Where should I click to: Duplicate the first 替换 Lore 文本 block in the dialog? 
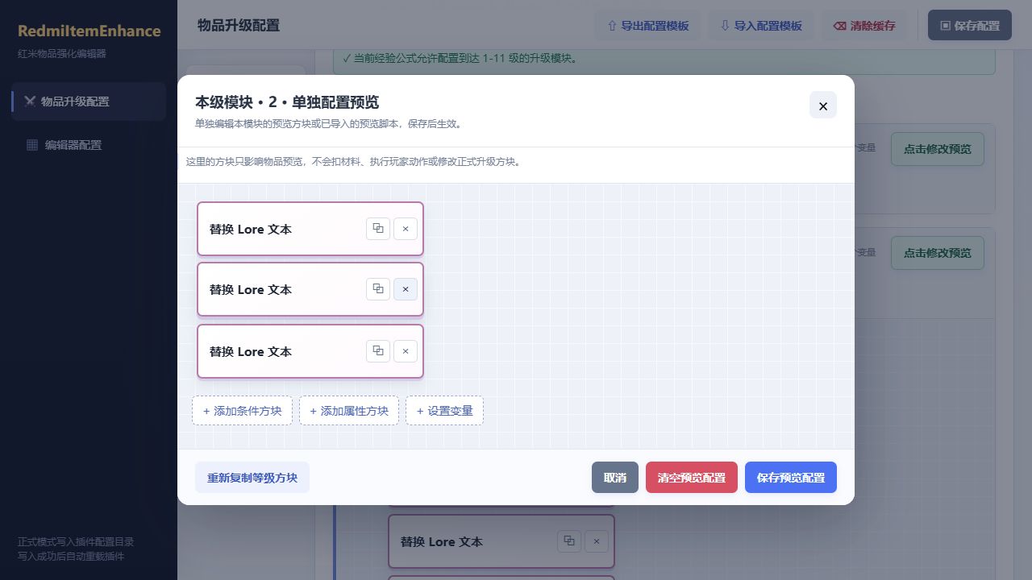[378, 229]
